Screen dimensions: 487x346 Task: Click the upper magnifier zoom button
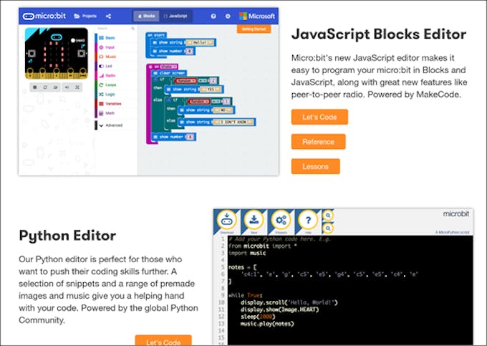(328, 215)
